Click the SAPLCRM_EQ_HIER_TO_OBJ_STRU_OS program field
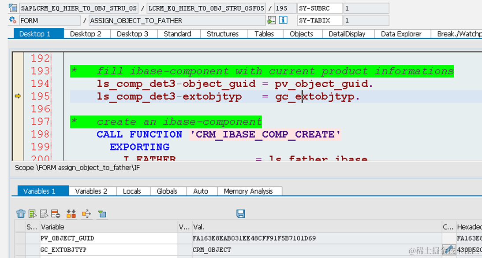This screenshot has width=482, height=258. pos(78,8)
